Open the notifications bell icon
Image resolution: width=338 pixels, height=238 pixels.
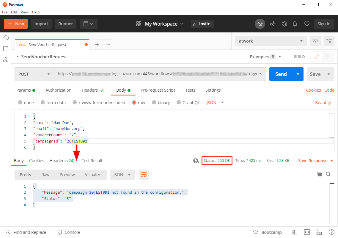pos(295,24)
